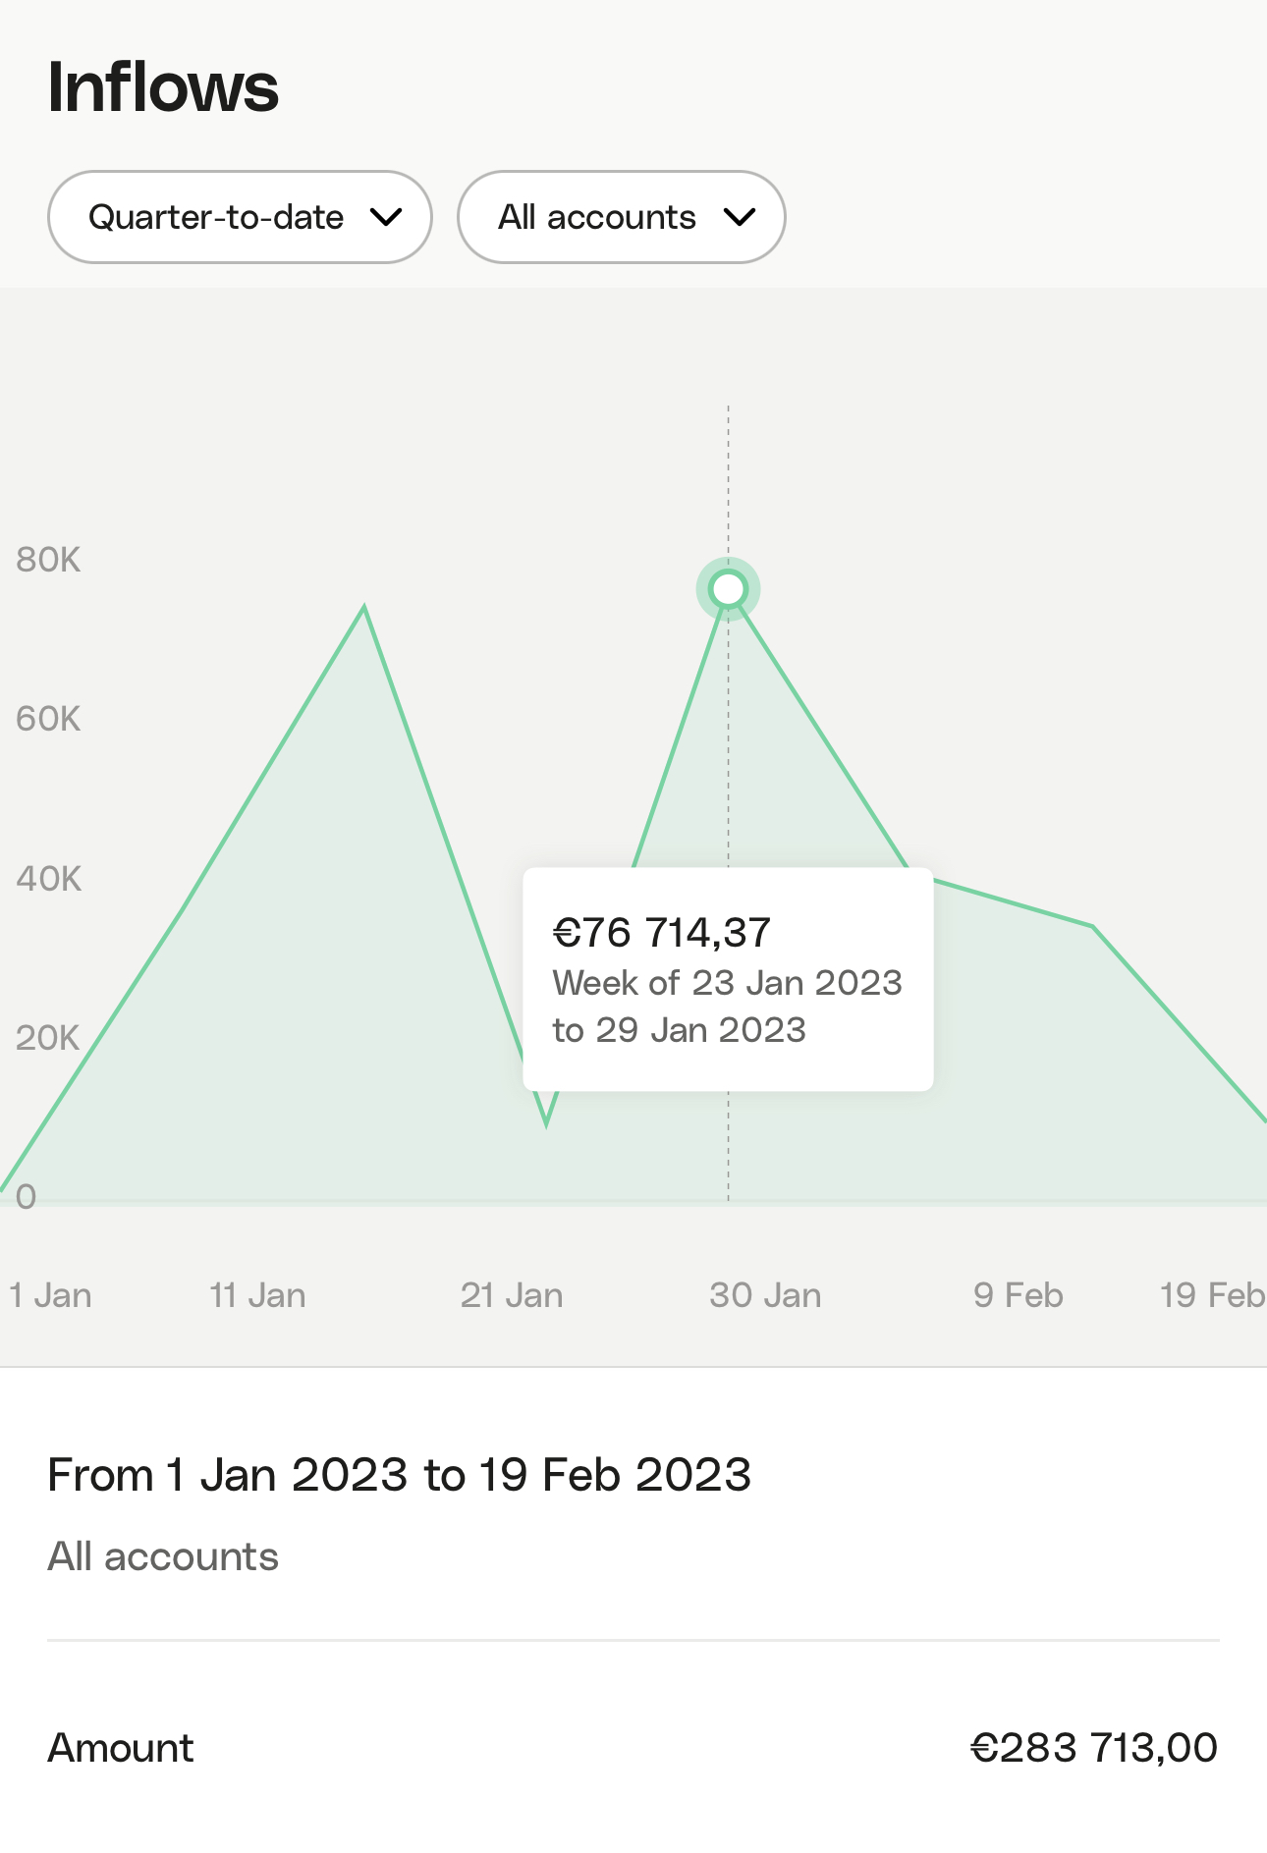1267x1853 pixels.
Task: Open the All accounts filter dropdown
Action: pos(620,217)
